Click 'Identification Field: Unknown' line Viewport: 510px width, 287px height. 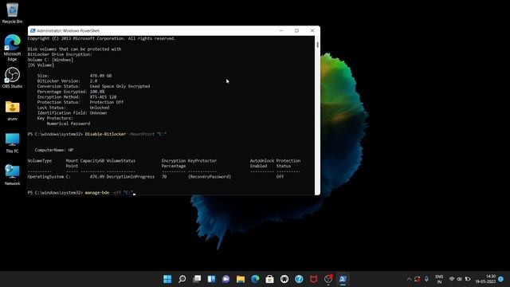point(72,113)
